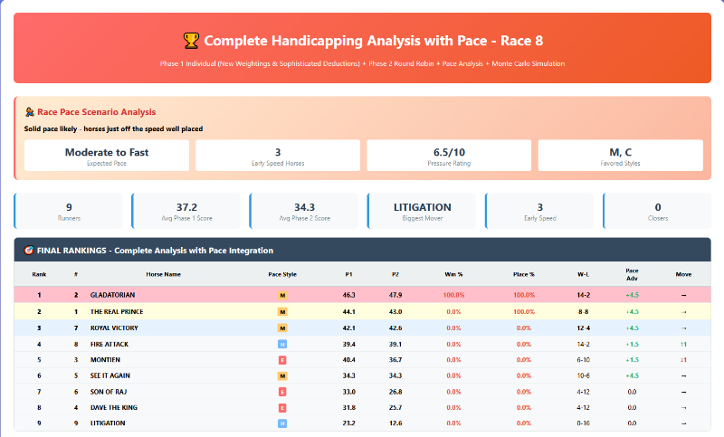This screenshot has height=437, width=724.
Task: Select the ROYAL VICTORY horse name
Action: 114,328
